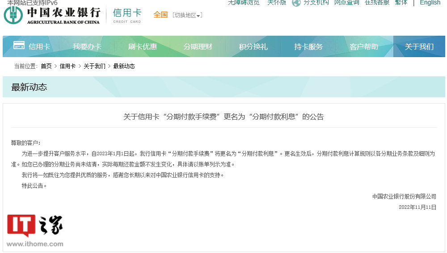
Task: Click the globe icon beside 分支机构
Action: pyautogui.click(x=296, y=3)
